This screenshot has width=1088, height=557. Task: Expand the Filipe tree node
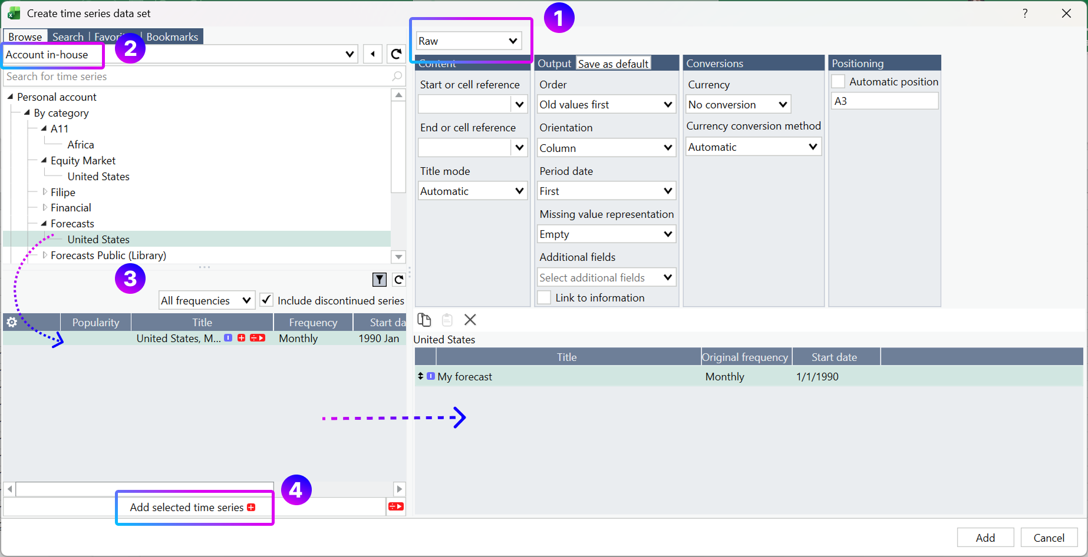45,191
